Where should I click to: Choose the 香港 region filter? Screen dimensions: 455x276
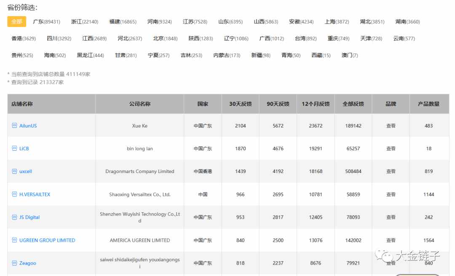tap(24, 38)
